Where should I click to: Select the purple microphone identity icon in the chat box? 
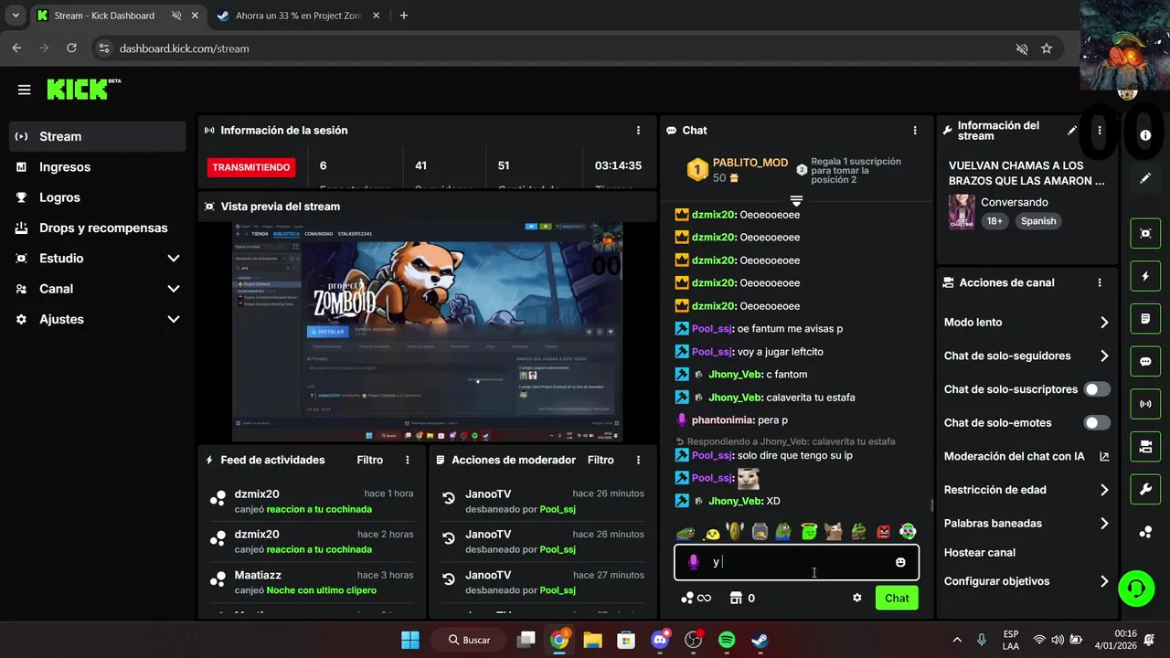point(694,562)
